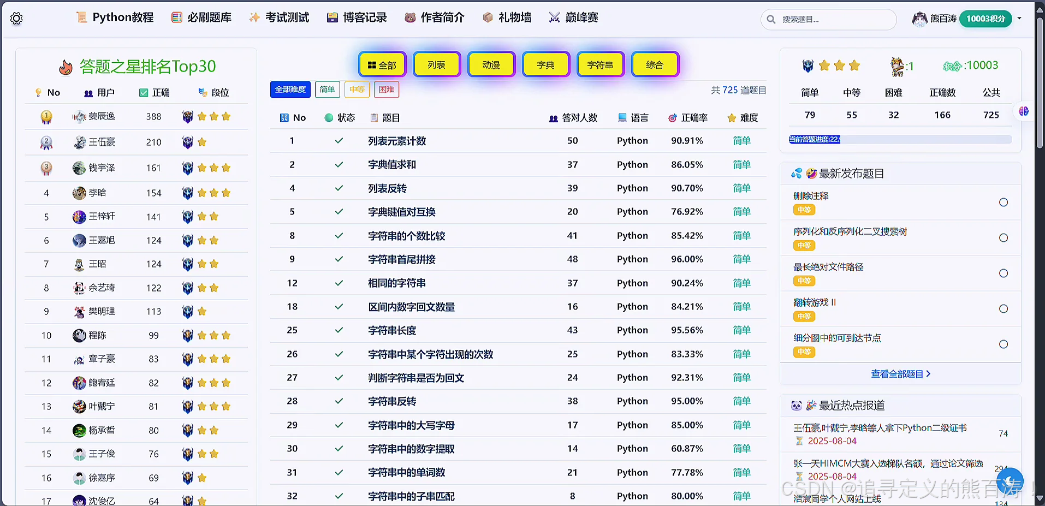The image size is (1045, 506).
Task: Click the 简单 label in 字符串反转 row
Action: (x=742, y=401)
